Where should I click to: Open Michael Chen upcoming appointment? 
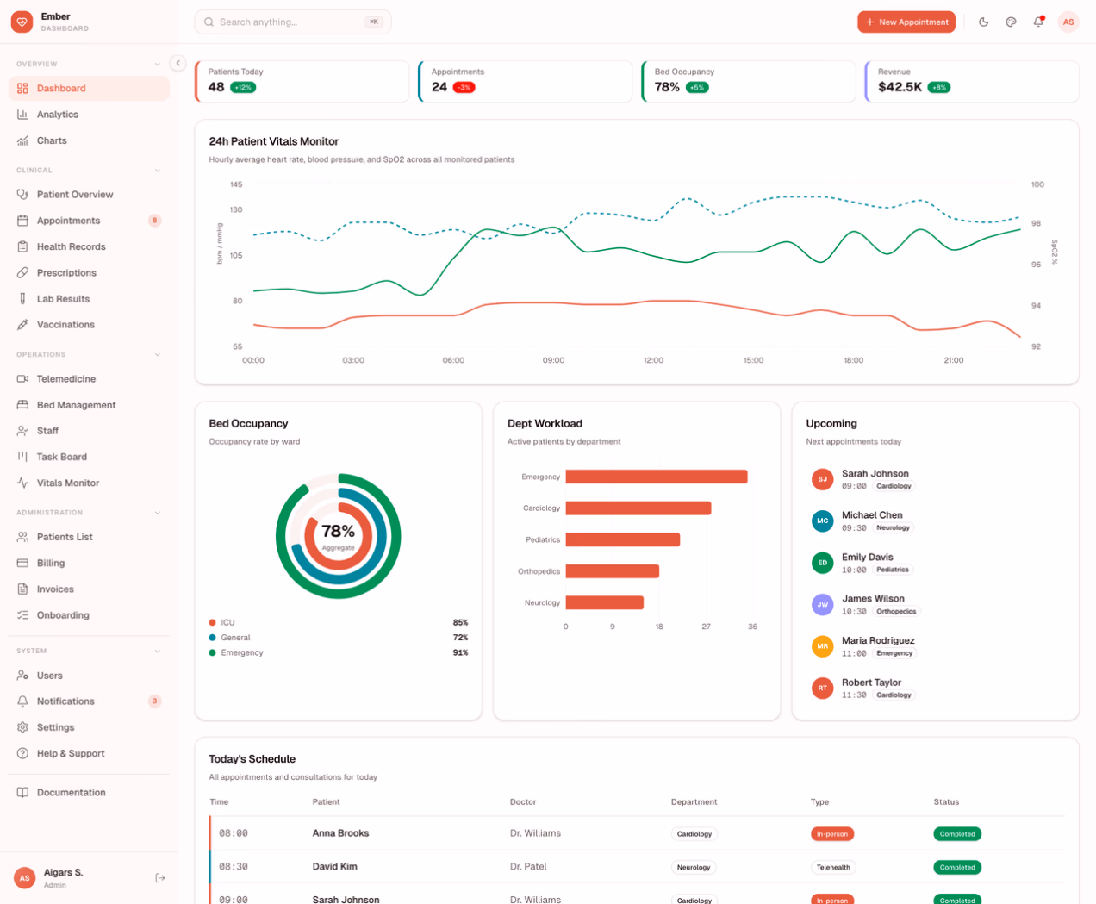point(935,521)
